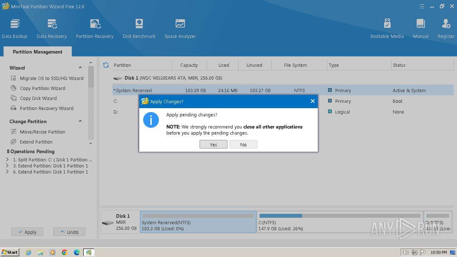Select the C:(NTFS) block in the disk map
Viewport: 457px width, 257px height.
point(340,222)
